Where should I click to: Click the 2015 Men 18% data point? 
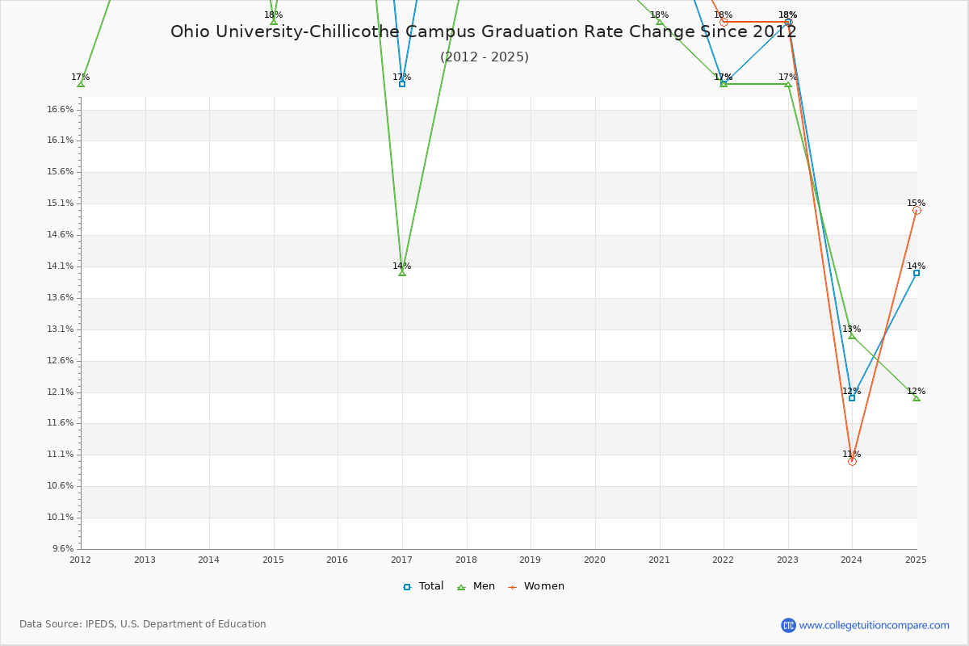pos(274,22)
